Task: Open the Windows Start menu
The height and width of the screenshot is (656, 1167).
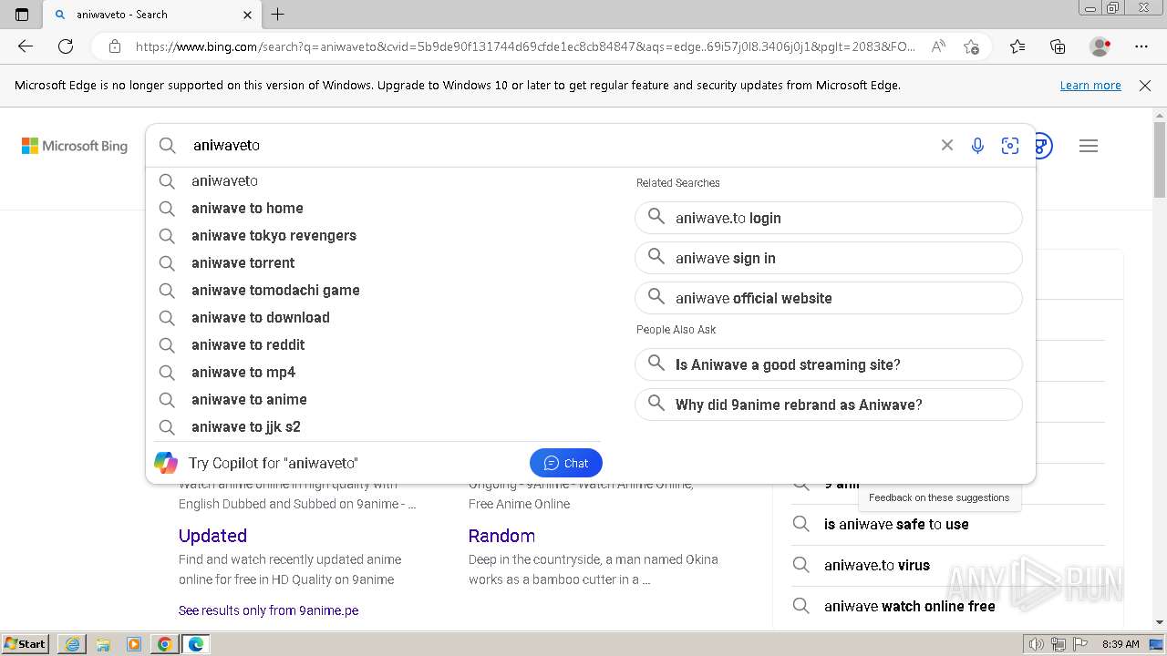Action: [x=26, y=644]
